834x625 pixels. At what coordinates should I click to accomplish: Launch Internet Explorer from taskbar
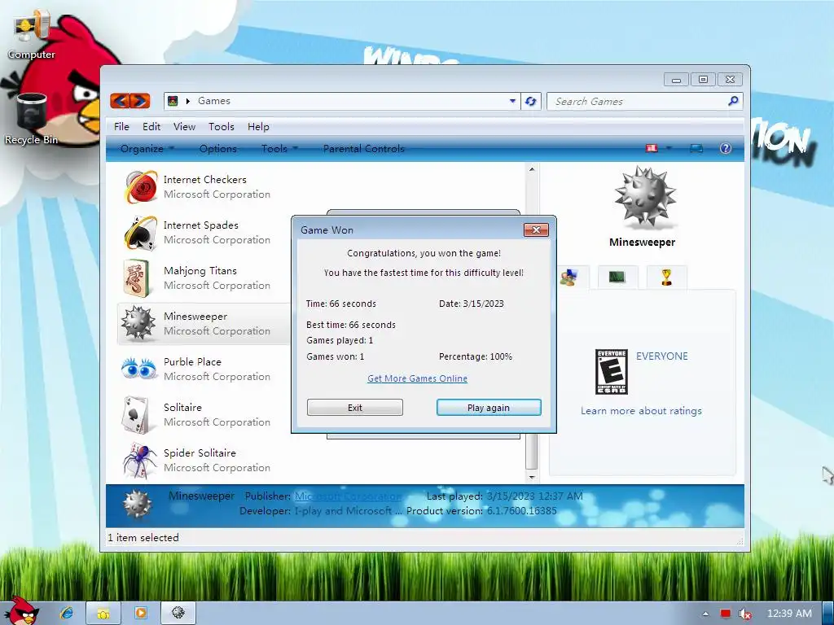67,613
